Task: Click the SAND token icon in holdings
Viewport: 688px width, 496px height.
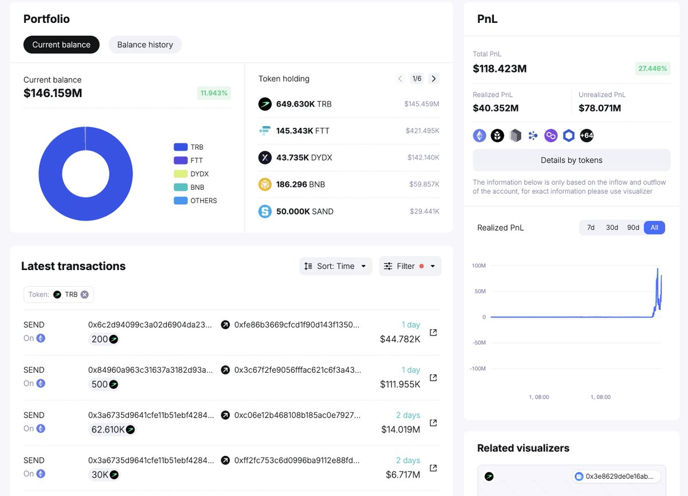Action: point(264,212)
